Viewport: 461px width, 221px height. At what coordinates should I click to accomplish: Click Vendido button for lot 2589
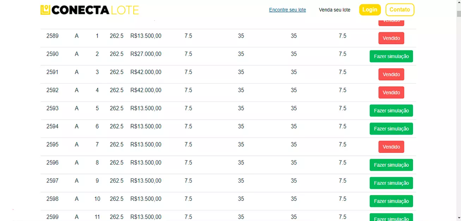coord(391,38)
